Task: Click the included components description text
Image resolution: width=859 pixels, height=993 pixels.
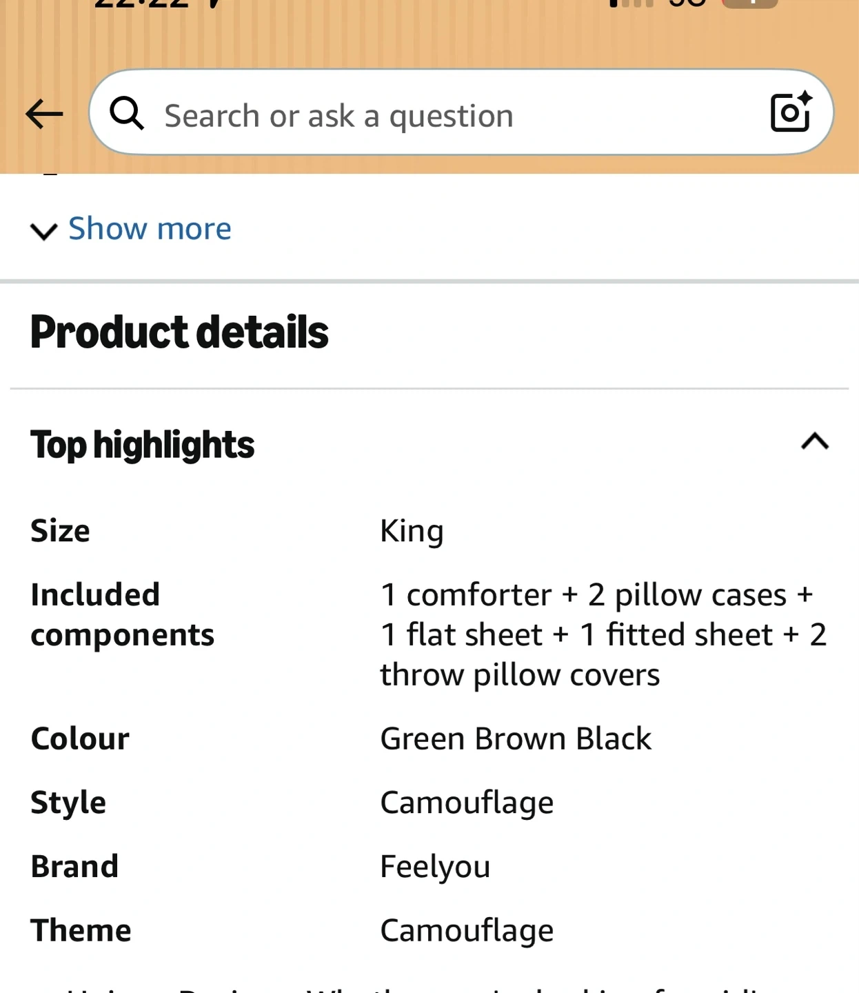Action: click(603, 634)
